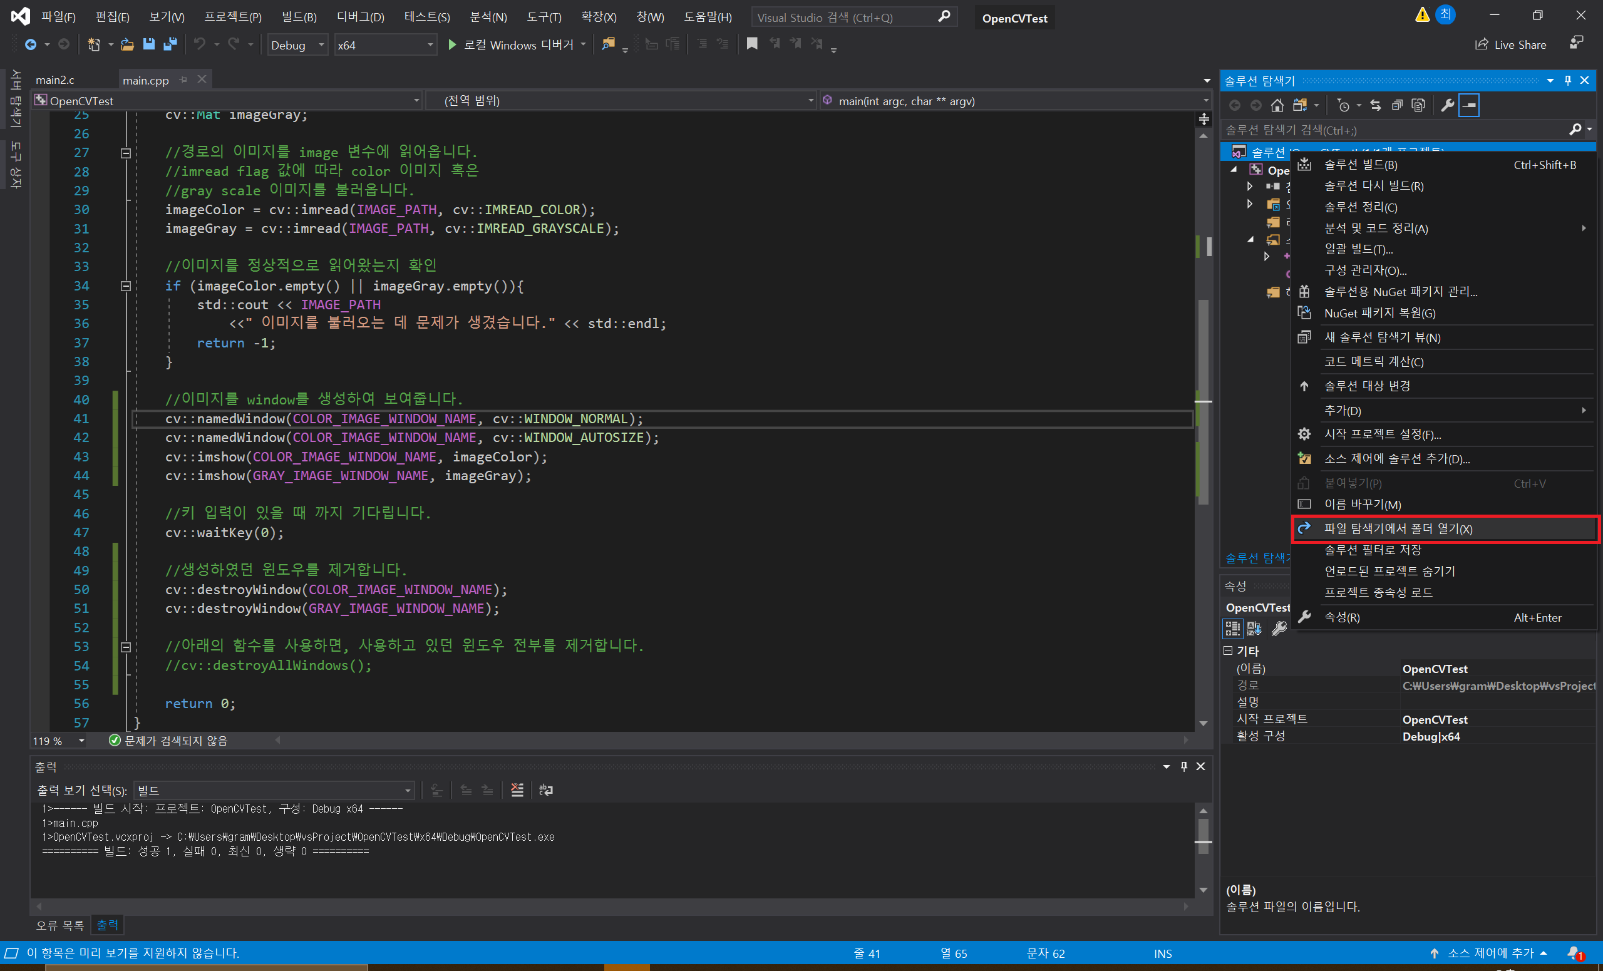This screenshot has height=971, width=1603.
Task: Click the Open File folder icon
Action: pyautogui.click(x=128, y=44)
